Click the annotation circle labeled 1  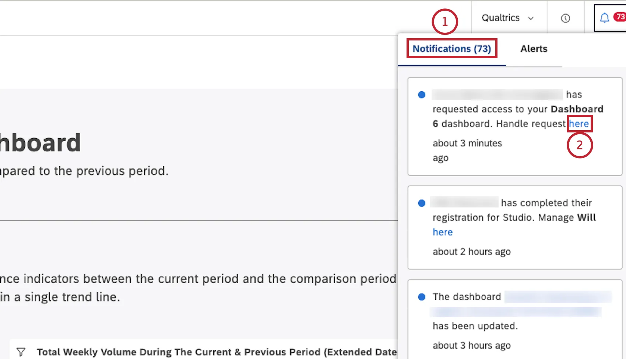point(444,22)
